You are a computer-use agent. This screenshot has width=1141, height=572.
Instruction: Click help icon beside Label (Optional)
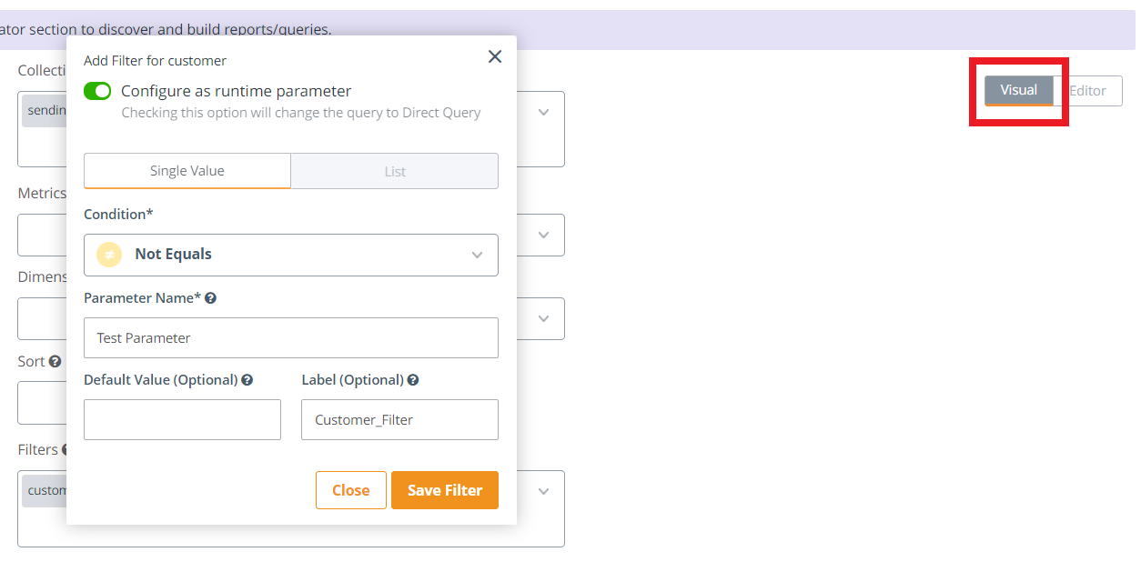[x=413, y=380]
